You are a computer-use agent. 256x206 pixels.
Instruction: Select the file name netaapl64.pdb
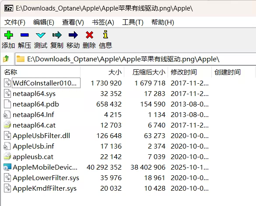(x=36, y=104)
